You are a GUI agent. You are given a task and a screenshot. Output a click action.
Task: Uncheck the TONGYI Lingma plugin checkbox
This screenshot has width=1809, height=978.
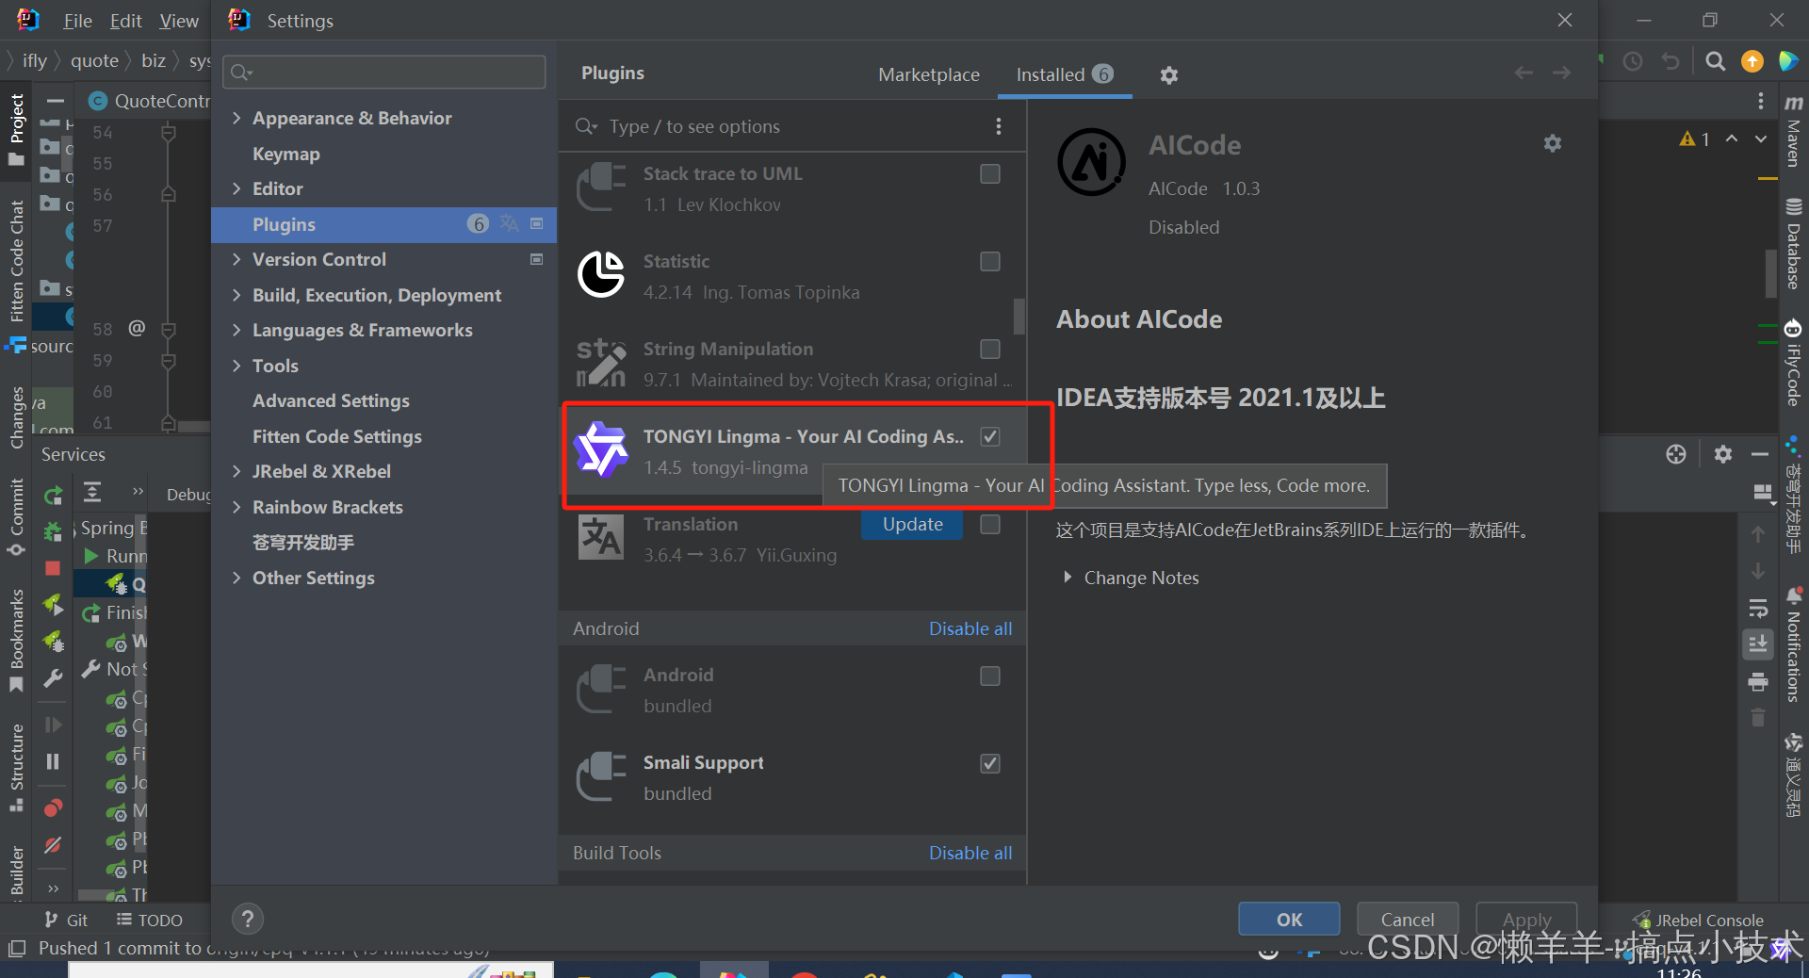pos(990,436)
